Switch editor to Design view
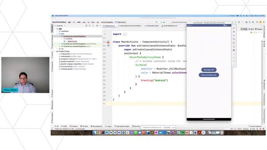This screenshot has height=150, width=267. click(259, 29)
